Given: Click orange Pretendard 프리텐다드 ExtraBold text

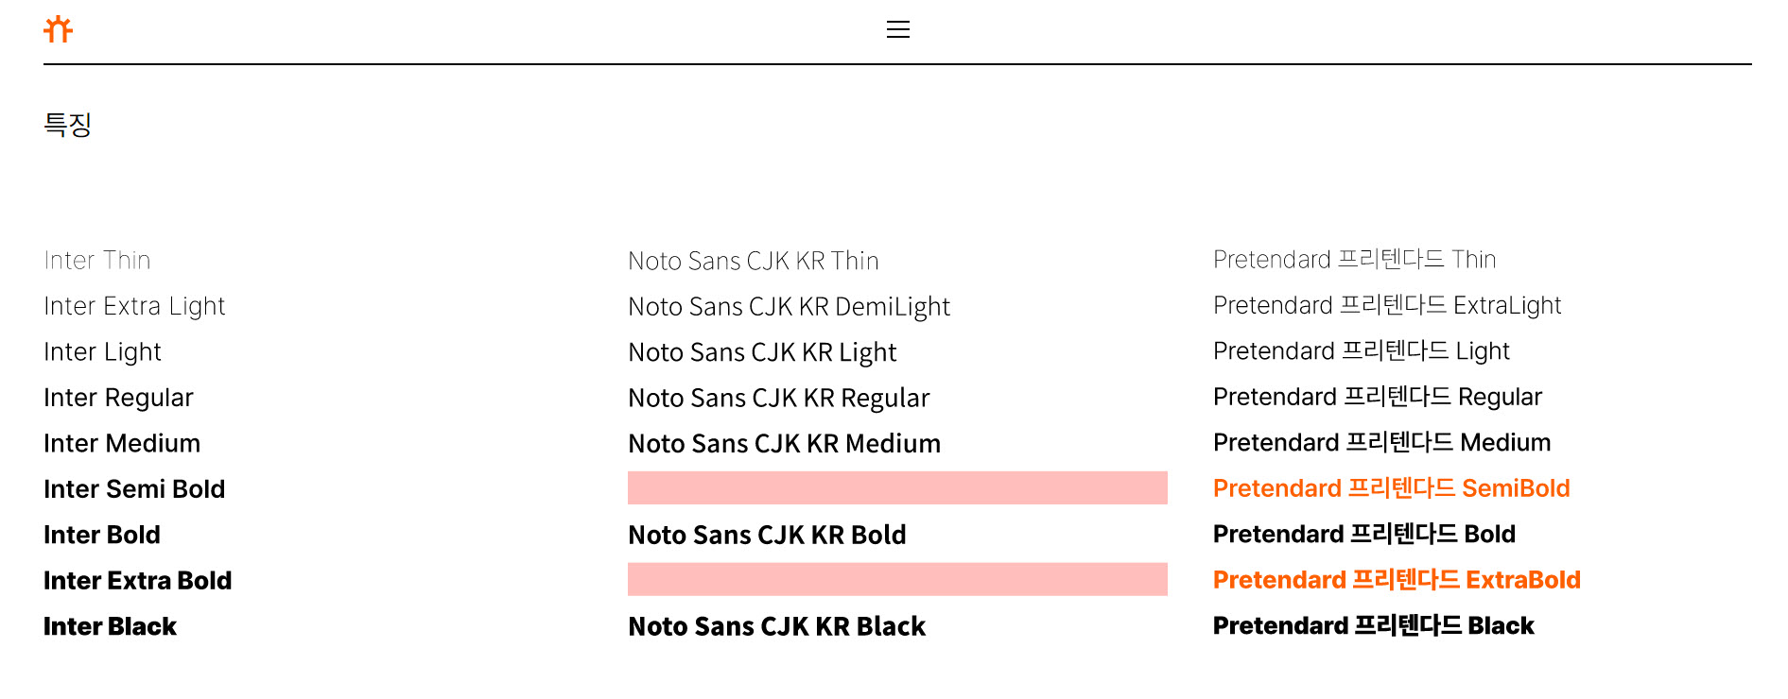Looking at the screenshot, I should point(1397,580).
